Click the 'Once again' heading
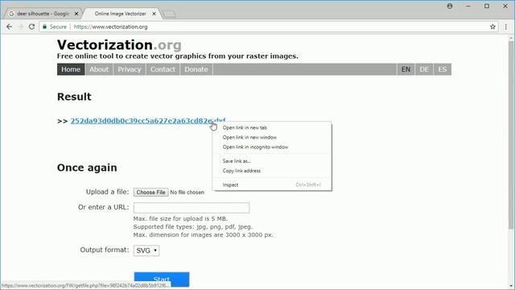This screenshot has width=515, height=290. click(x=87, y=168)
